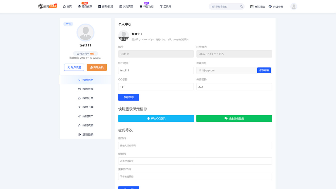Click the 账户设置 button

[74, 67]
